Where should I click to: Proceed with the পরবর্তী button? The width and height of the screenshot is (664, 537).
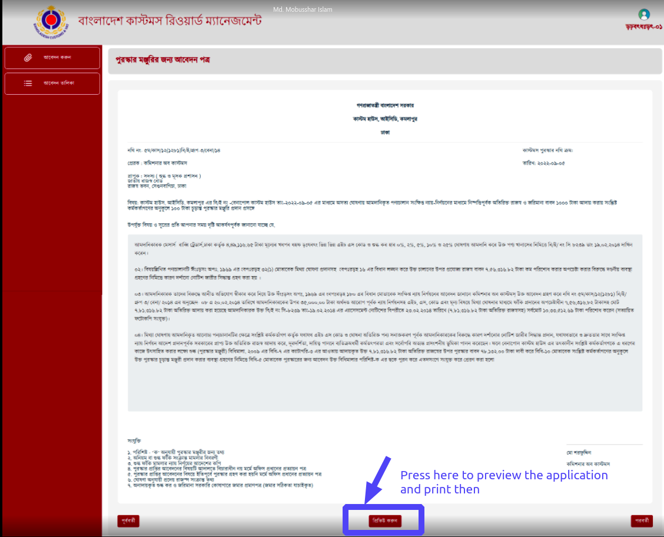(x=642, y=521)
